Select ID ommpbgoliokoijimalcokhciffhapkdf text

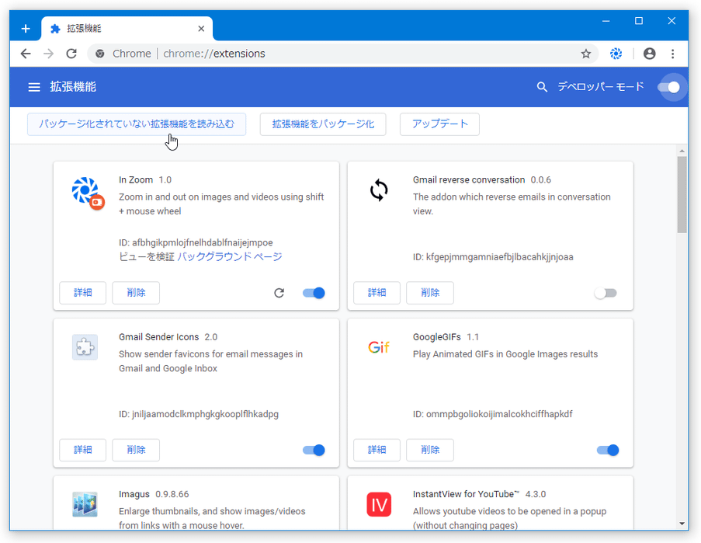coord(493,414)
